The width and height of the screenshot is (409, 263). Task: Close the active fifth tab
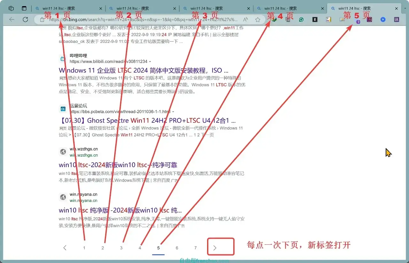click(397, 9)
